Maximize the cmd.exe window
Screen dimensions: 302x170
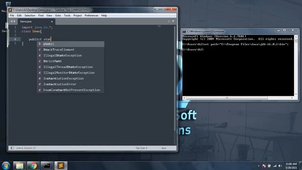[285, 30]
